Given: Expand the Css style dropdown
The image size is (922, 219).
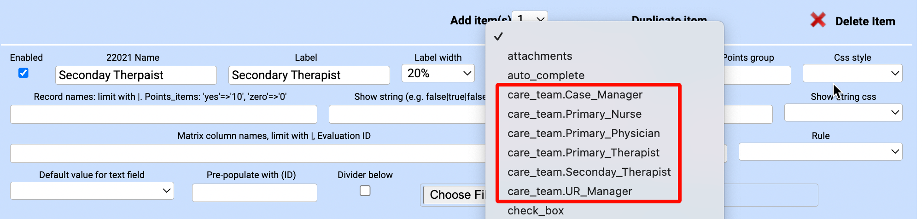Looking at the screenshot, I should [852, 74].
